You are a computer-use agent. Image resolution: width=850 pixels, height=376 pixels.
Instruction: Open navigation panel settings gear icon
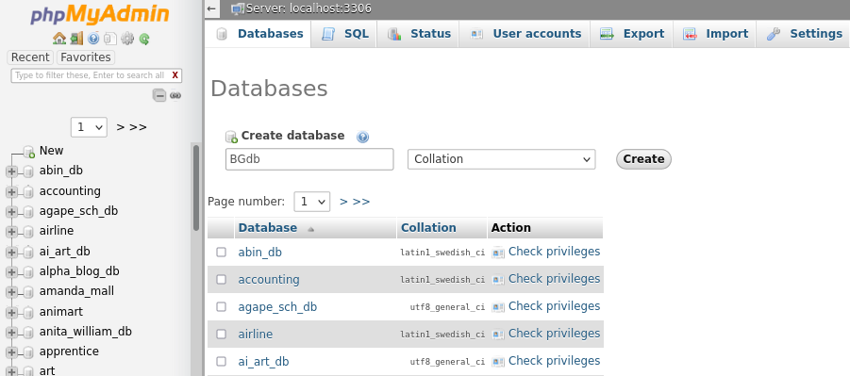[x=127, y=39]
